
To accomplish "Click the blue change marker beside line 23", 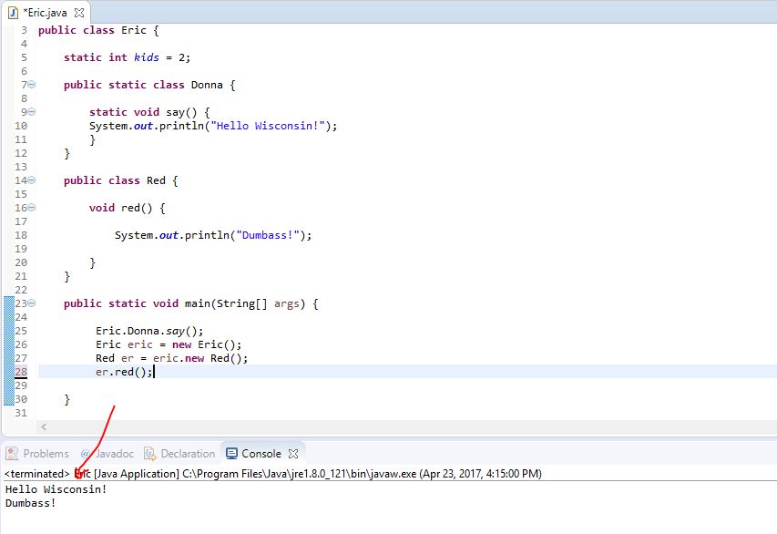I will coord(5,303).
